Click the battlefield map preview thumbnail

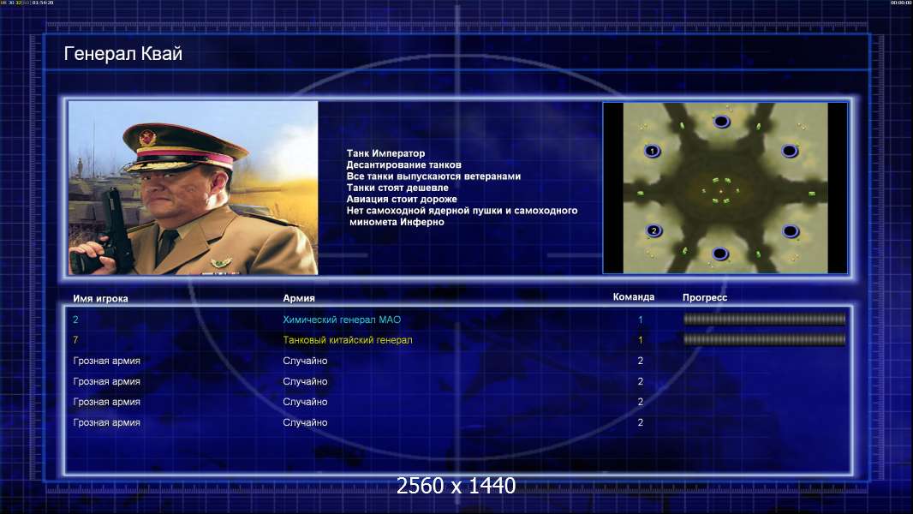pos(725,188)
